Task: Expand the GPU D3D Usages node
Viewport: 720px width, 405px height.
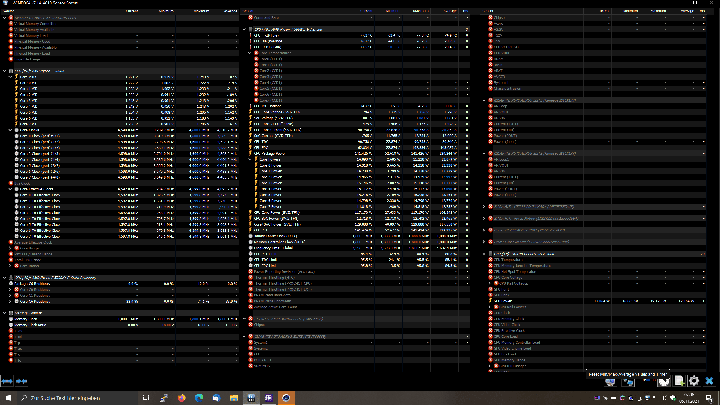Action: pos(490,366)
